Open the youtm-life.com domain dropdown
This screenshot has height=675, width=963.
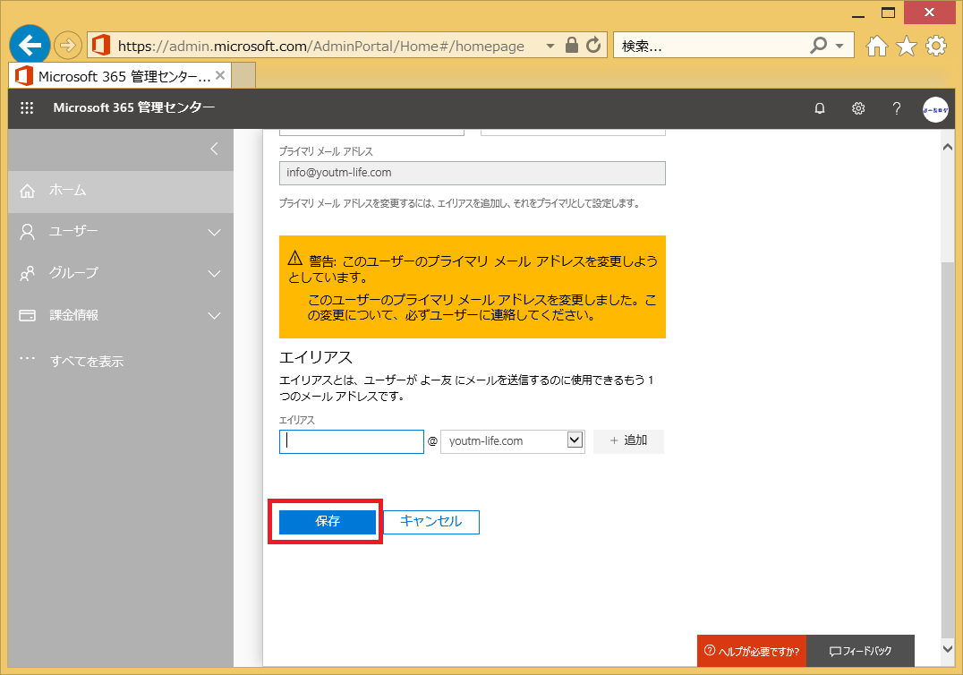click(512, 441)
